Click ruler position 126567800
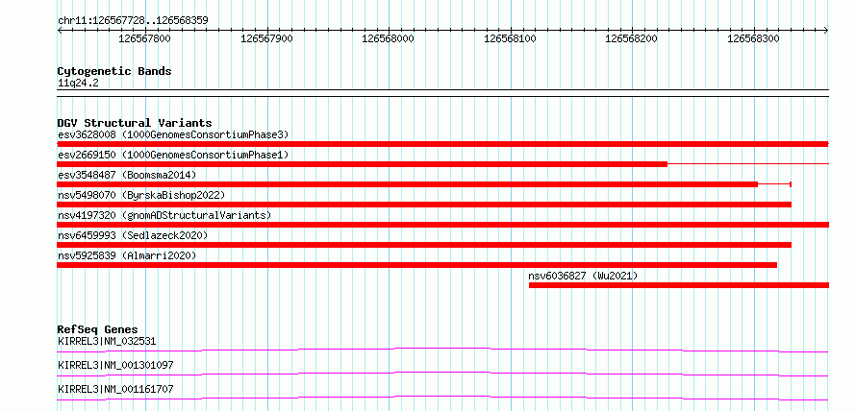856x411 pixels. pyautogui.click(x=144, y=38)
